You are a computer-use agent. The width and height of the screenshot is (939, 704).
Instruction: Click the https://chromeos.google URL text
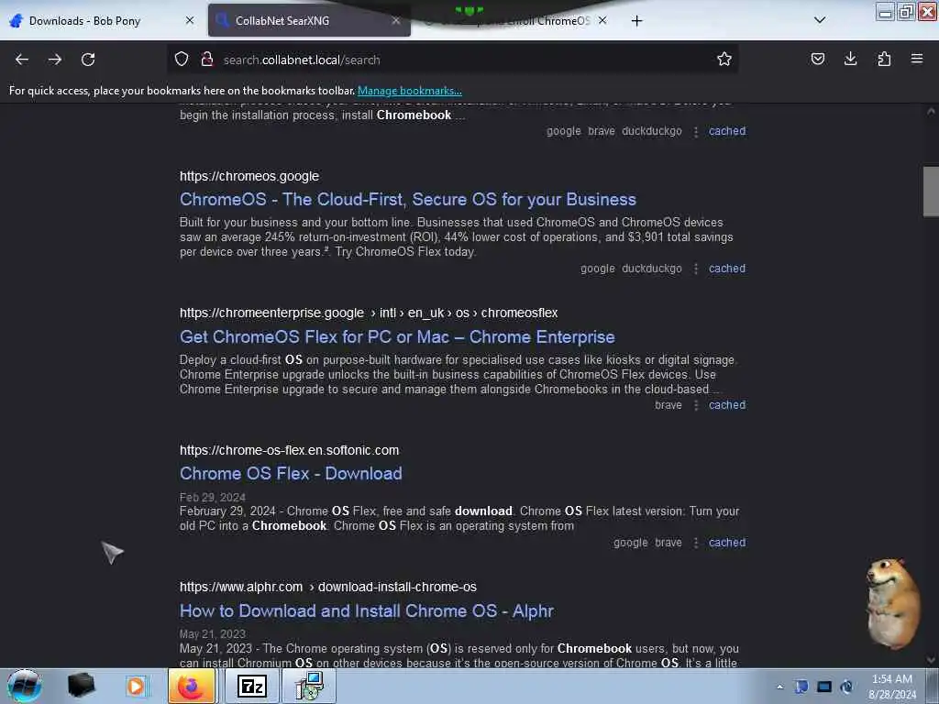point(249,176)
